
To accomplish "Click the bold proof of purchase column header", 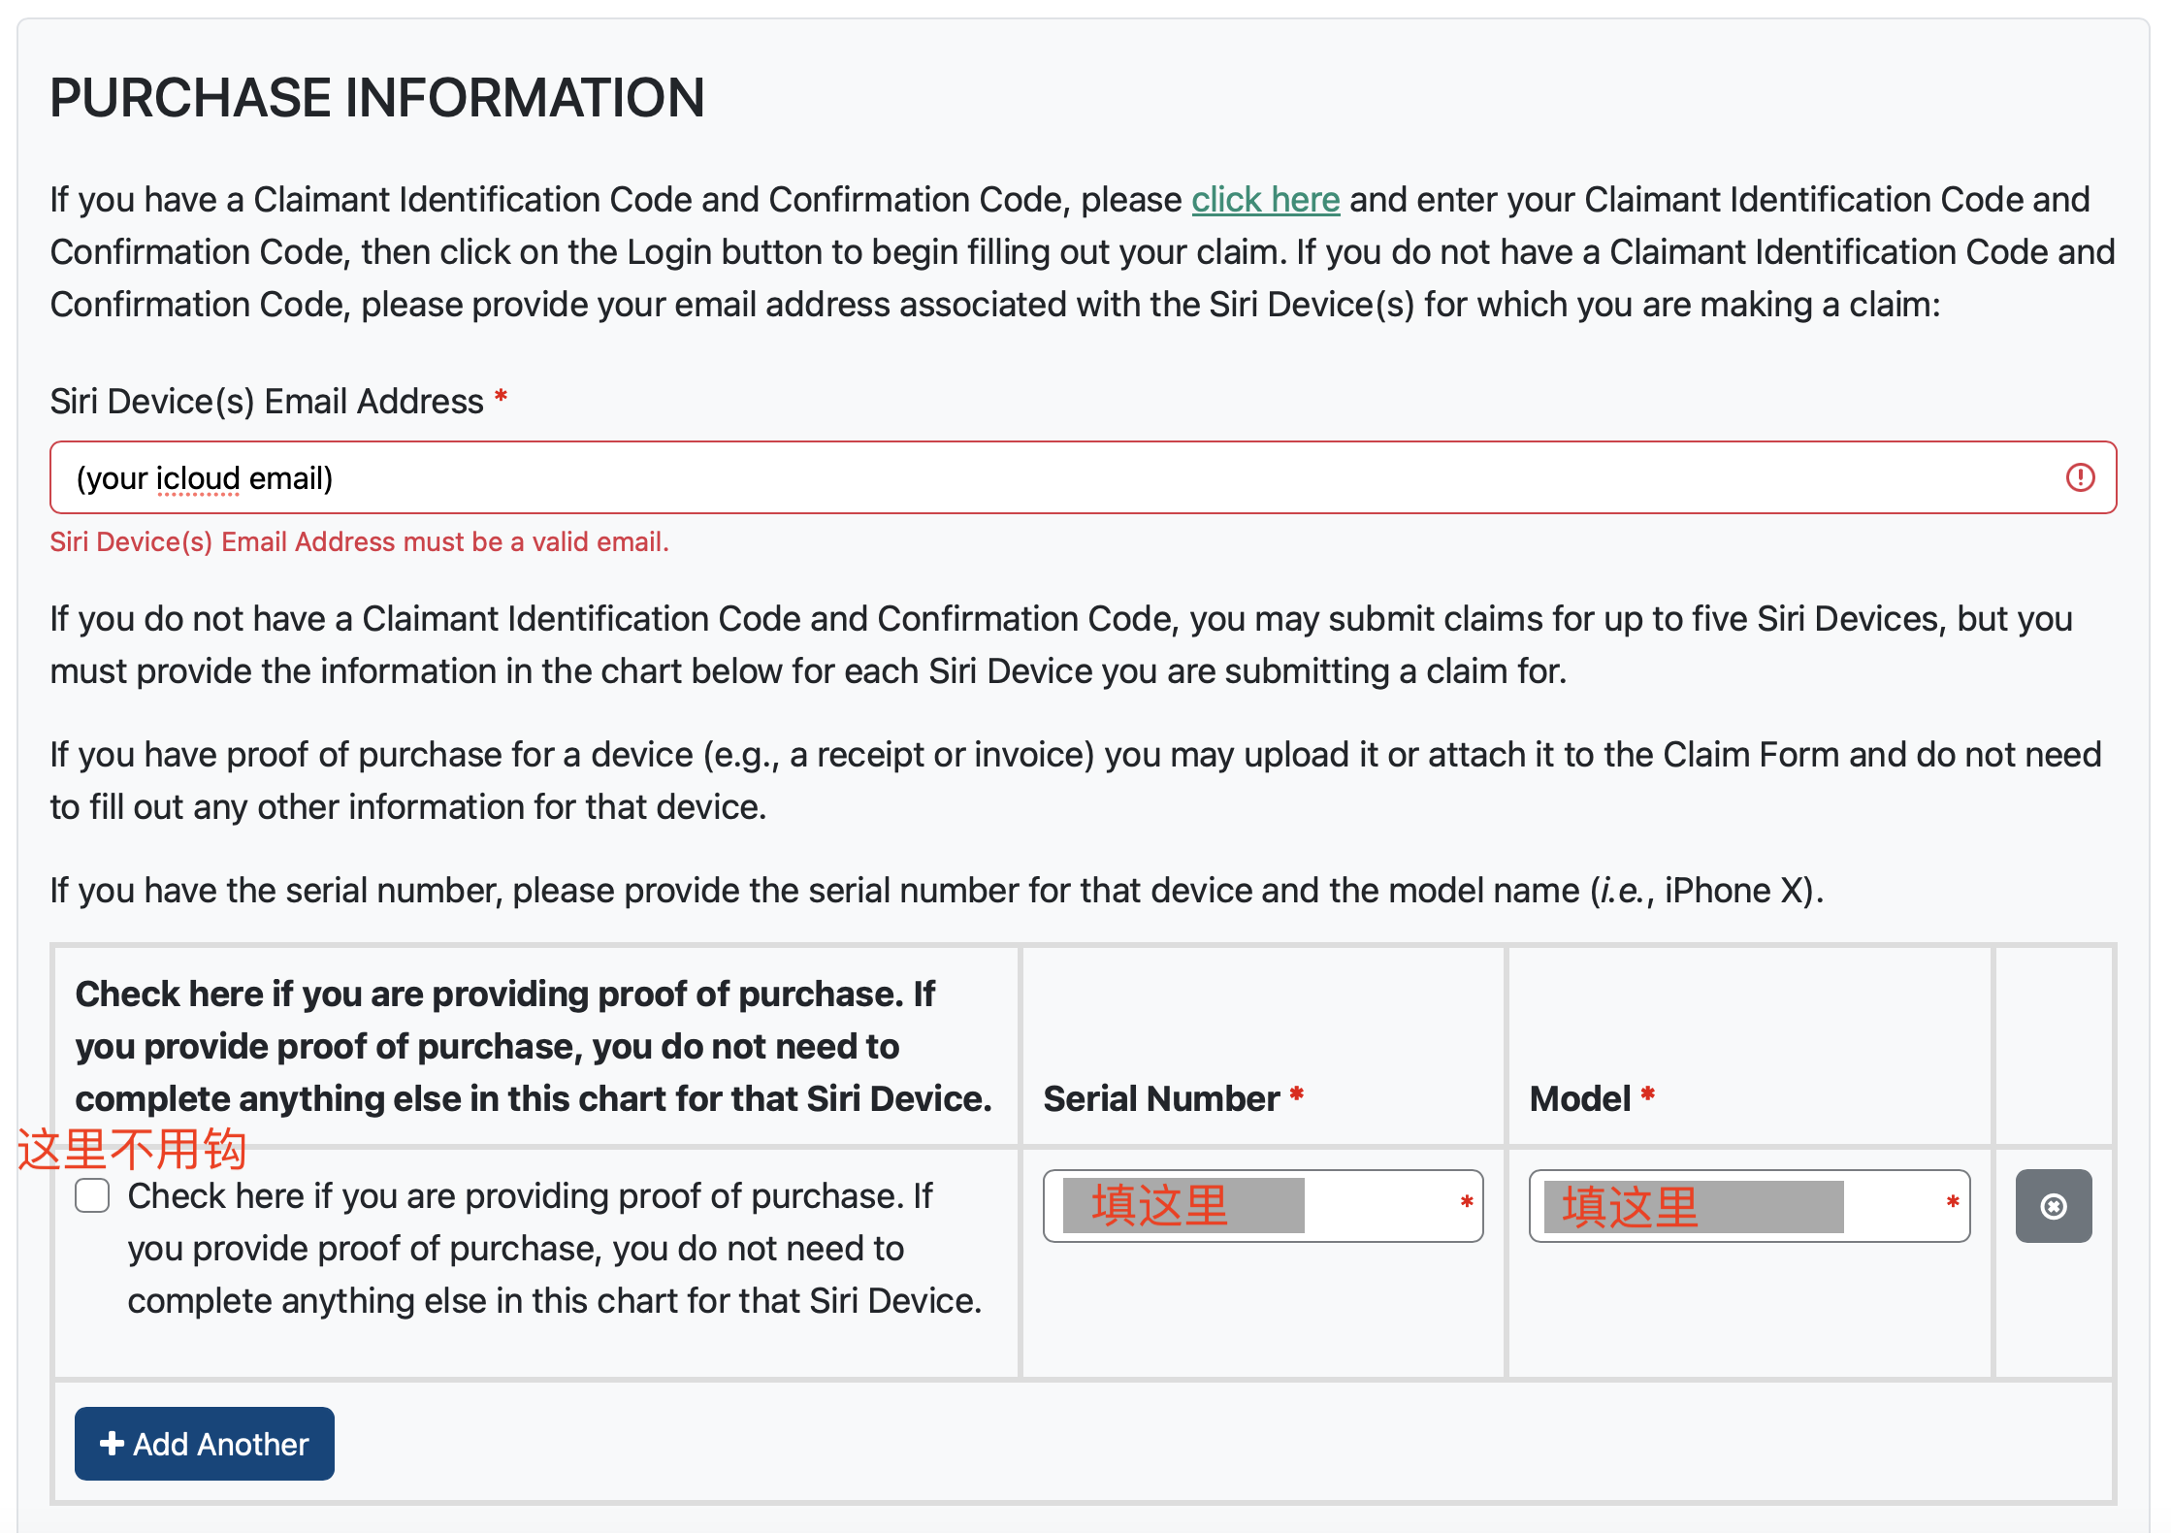I will tap(534, 1046).
